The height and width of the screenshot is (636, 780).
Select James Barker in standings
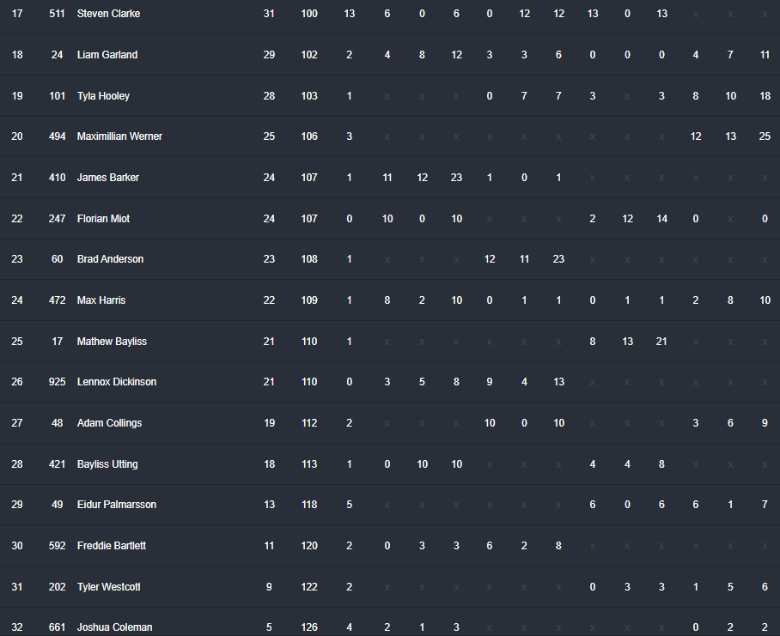108,178
